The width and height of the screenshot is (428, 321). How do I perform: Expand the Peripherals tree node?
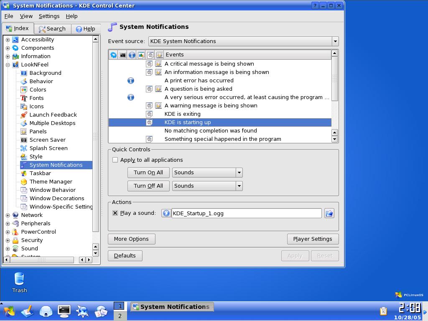8,224
